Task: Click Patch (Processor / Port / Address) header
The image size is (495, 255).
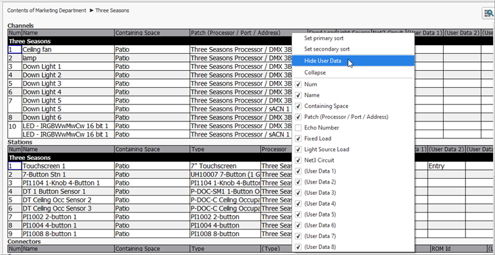Action: tap(241, 33)
